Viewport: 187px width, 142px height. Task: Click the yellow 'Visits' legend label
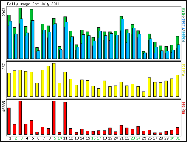tap(183, 70)
